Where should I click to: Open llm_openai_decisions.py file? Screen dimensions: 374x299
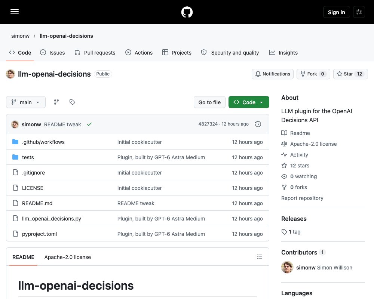[x=52, y=218]
